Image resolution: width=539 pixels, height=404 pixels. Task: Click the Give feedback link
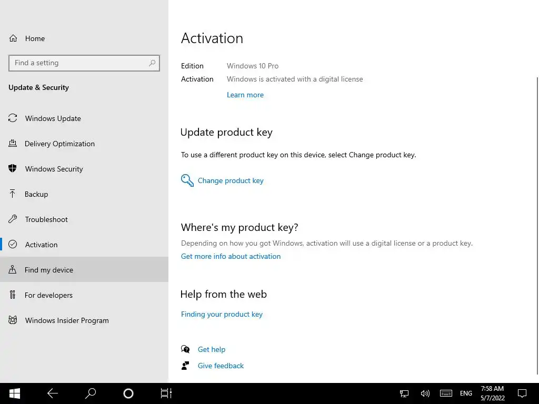coord(221,366)
